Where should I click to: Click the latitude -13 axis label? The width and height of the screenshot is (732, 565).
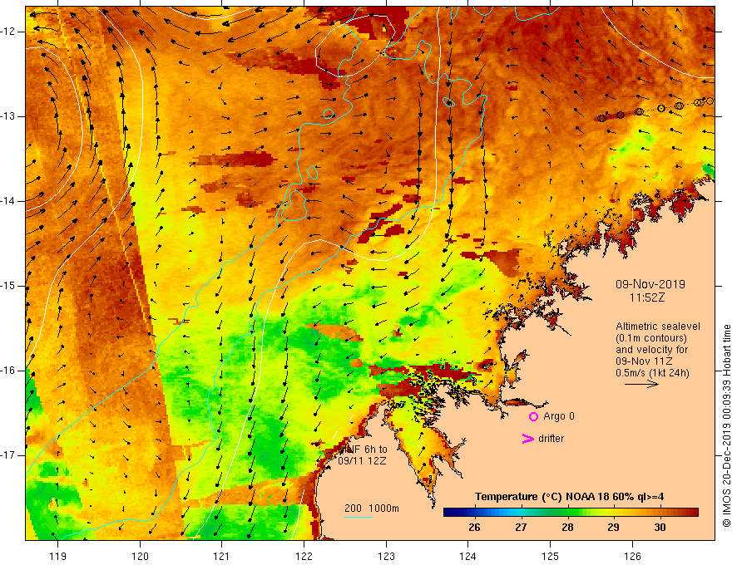point(8,116)
